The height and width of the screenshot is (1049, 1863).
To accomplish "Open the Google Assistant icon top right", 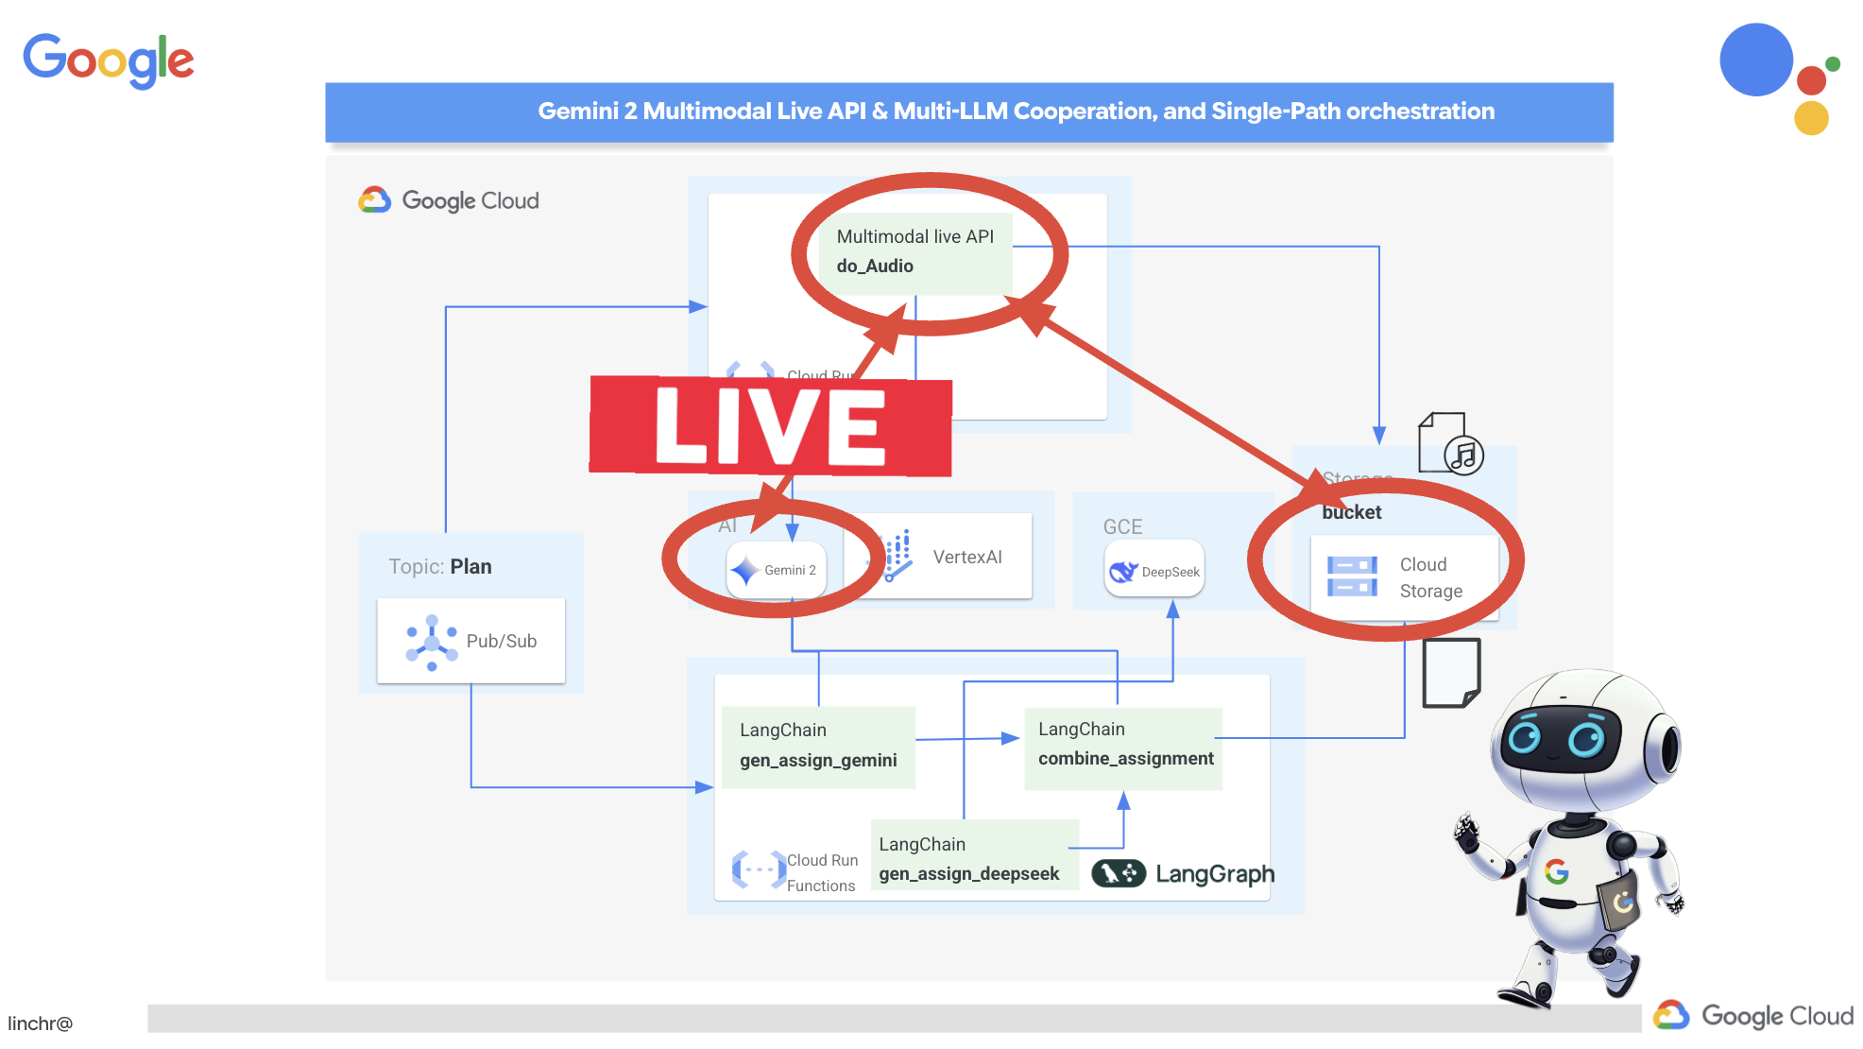I will [1791, 83].
